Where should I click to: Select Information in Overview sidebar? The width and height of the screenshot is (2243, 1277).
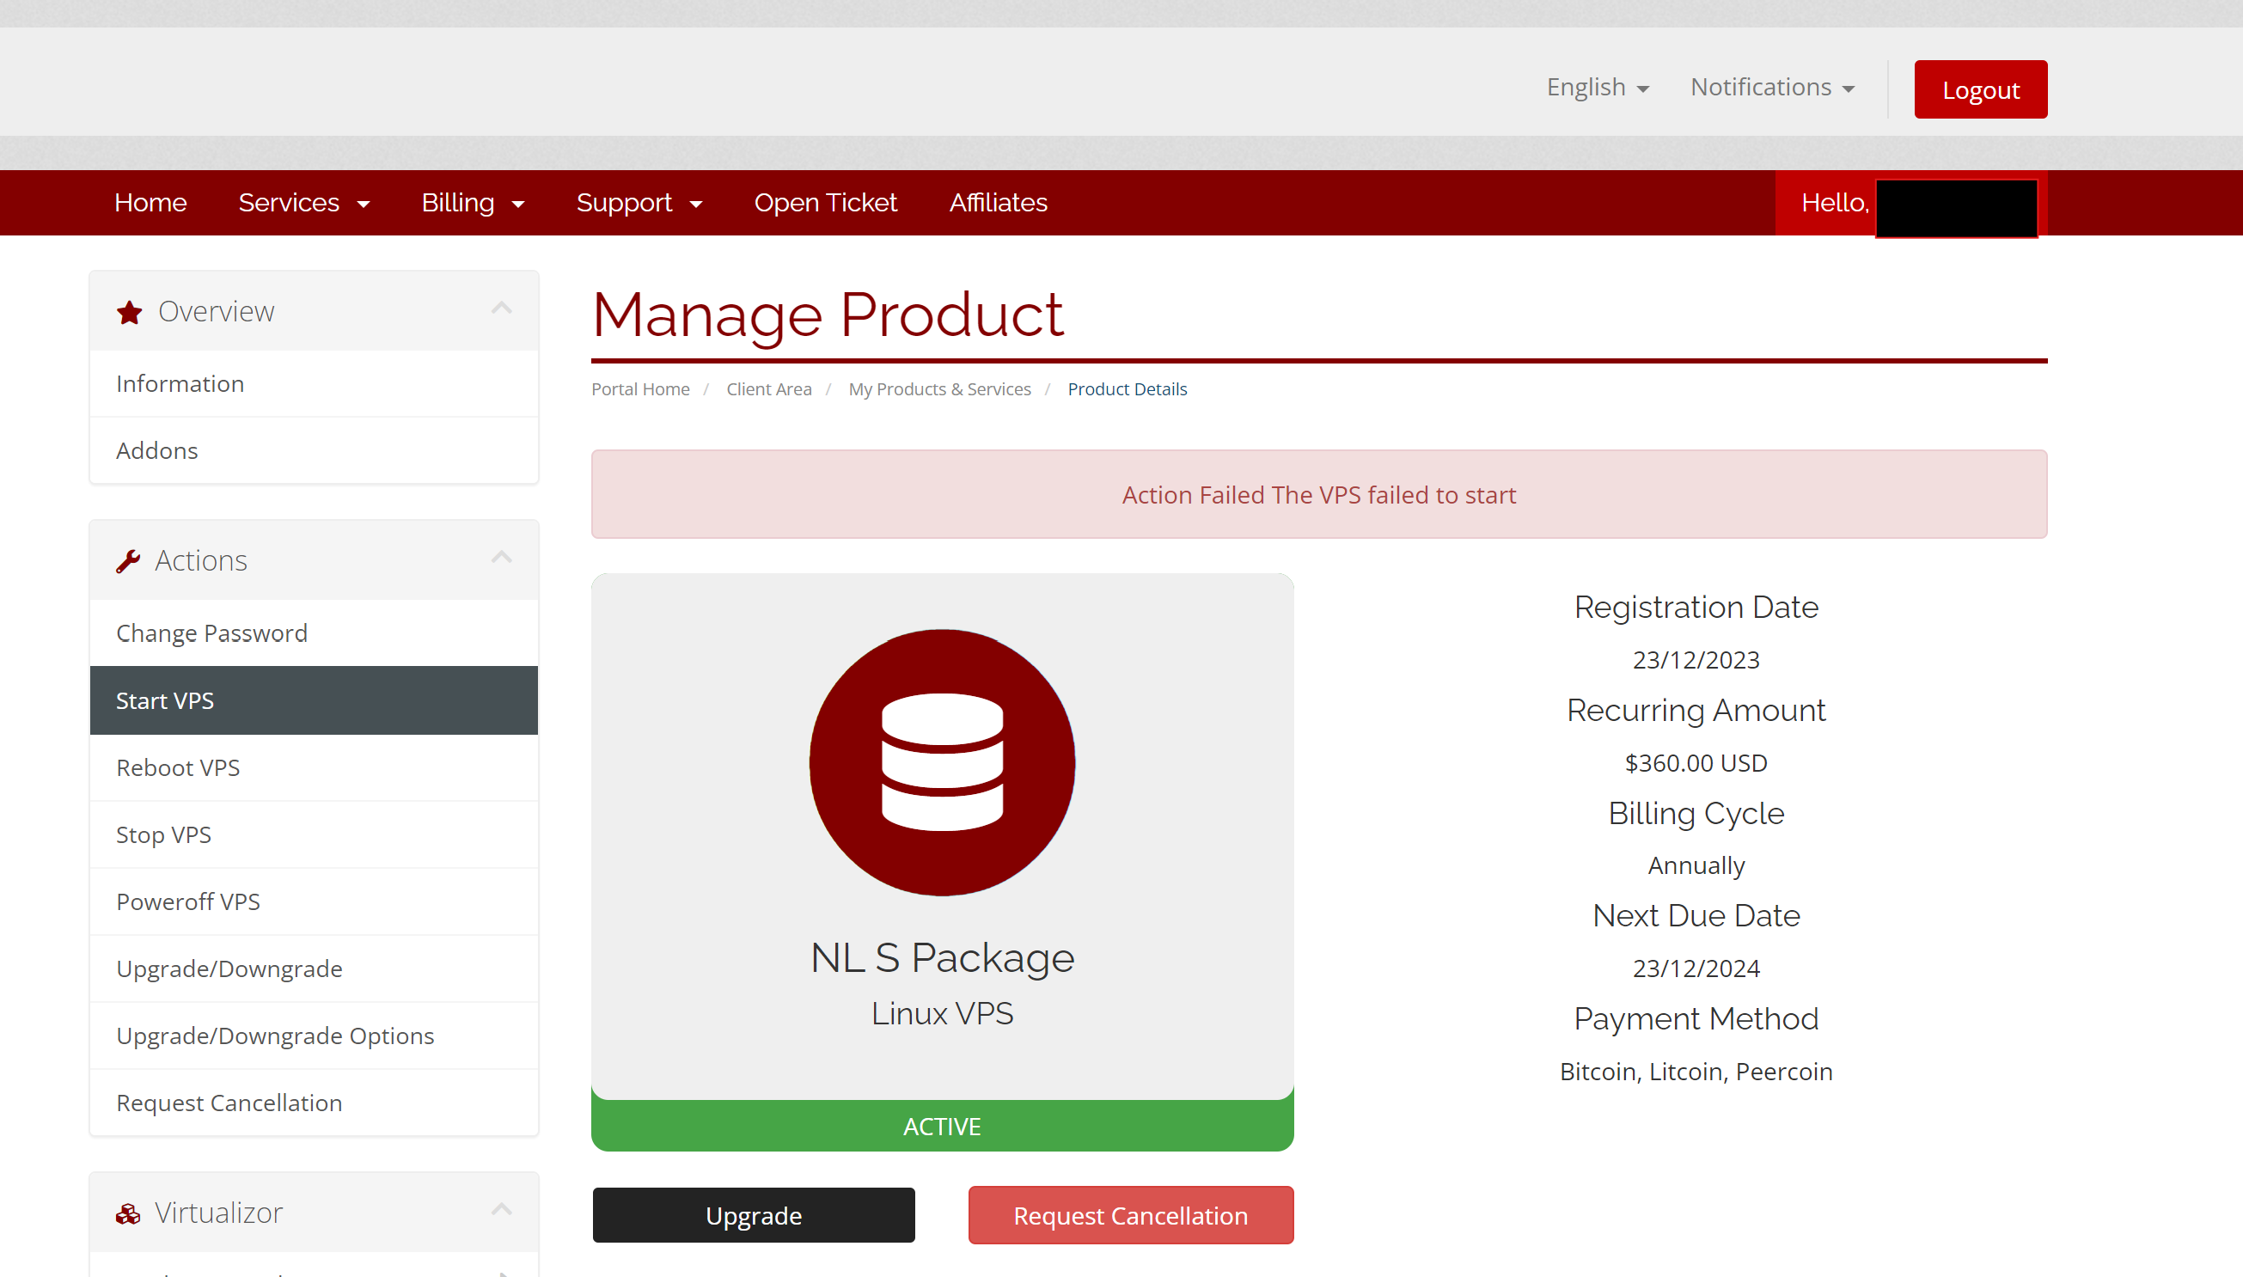[x=314, y=384]
